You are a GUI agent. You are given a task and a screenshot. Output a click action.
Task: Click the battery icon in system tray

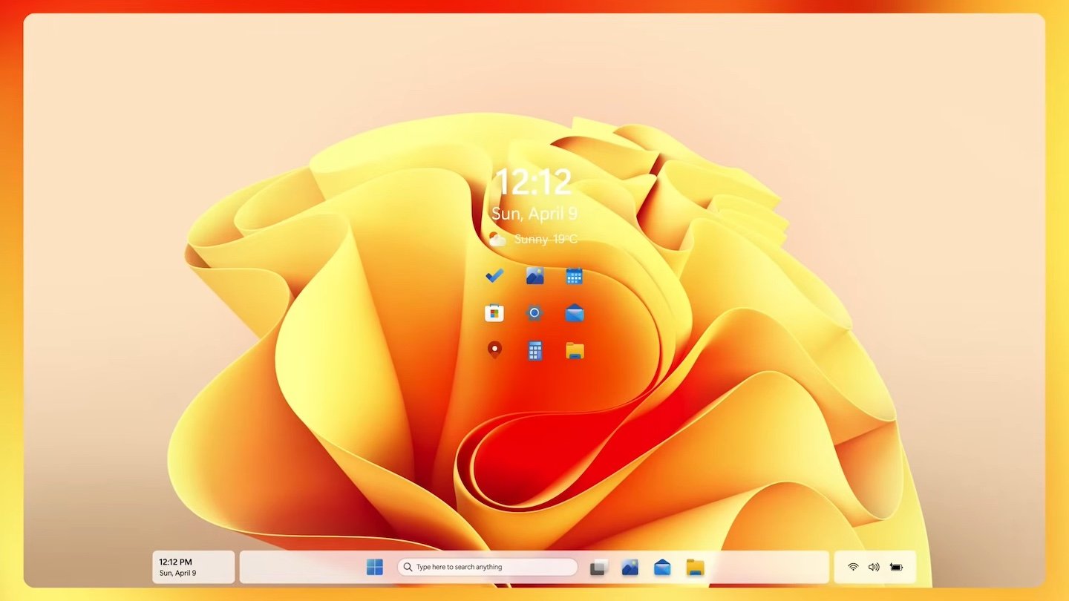click(x=896, y=567)
